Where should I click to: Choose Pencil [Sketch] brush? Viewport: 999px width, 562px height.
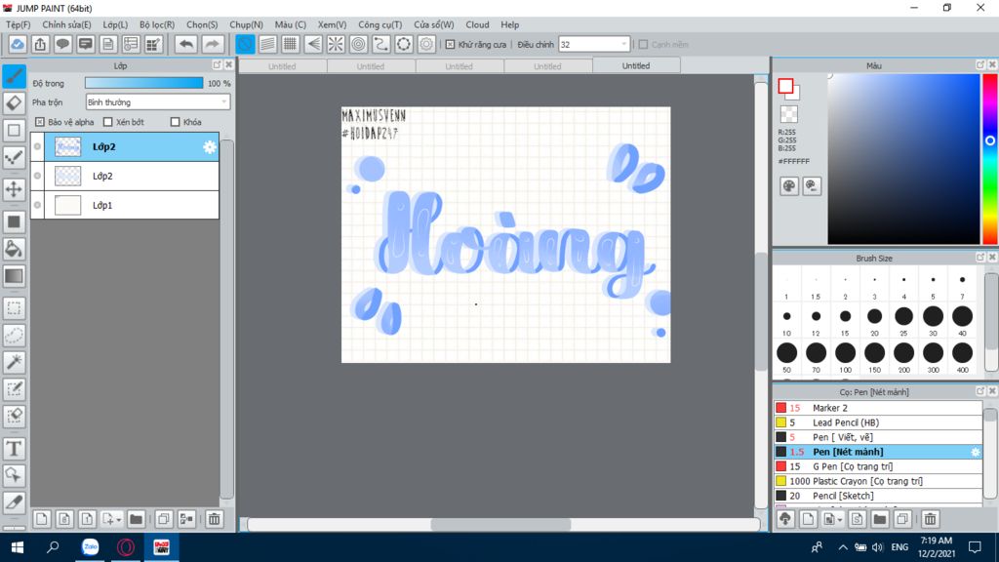click(x=878, y=496)
